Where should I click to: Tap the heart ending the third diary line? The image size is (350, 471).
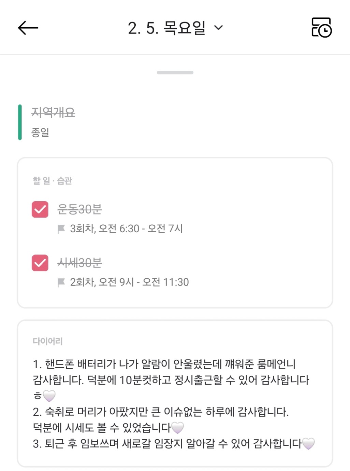point(308,443)
